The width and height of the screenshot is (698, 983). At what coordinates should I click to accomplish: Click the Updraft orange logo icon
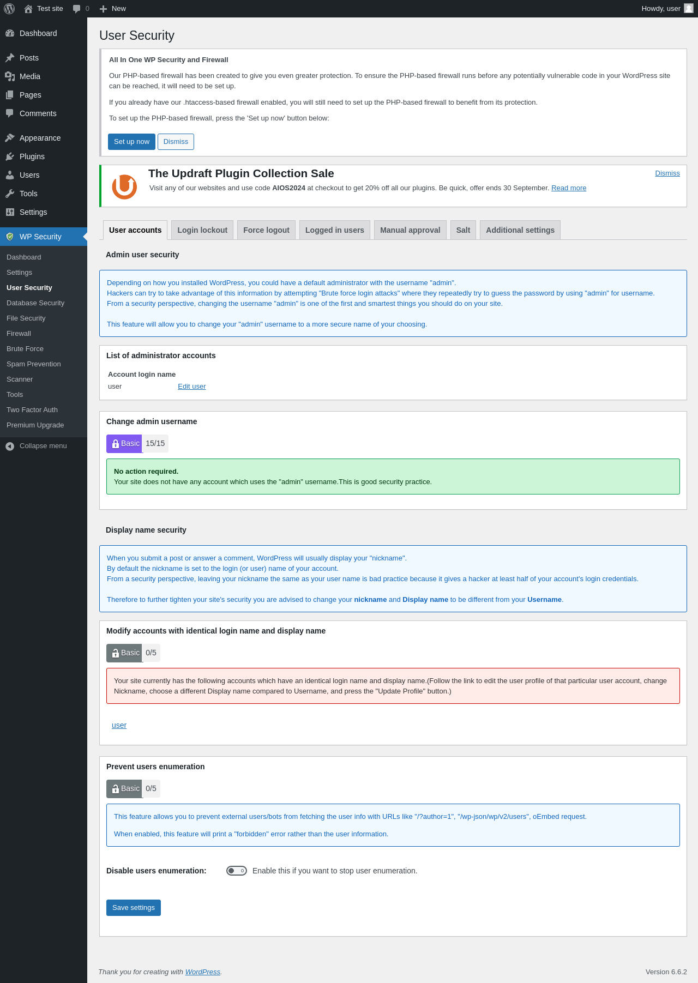124,186
